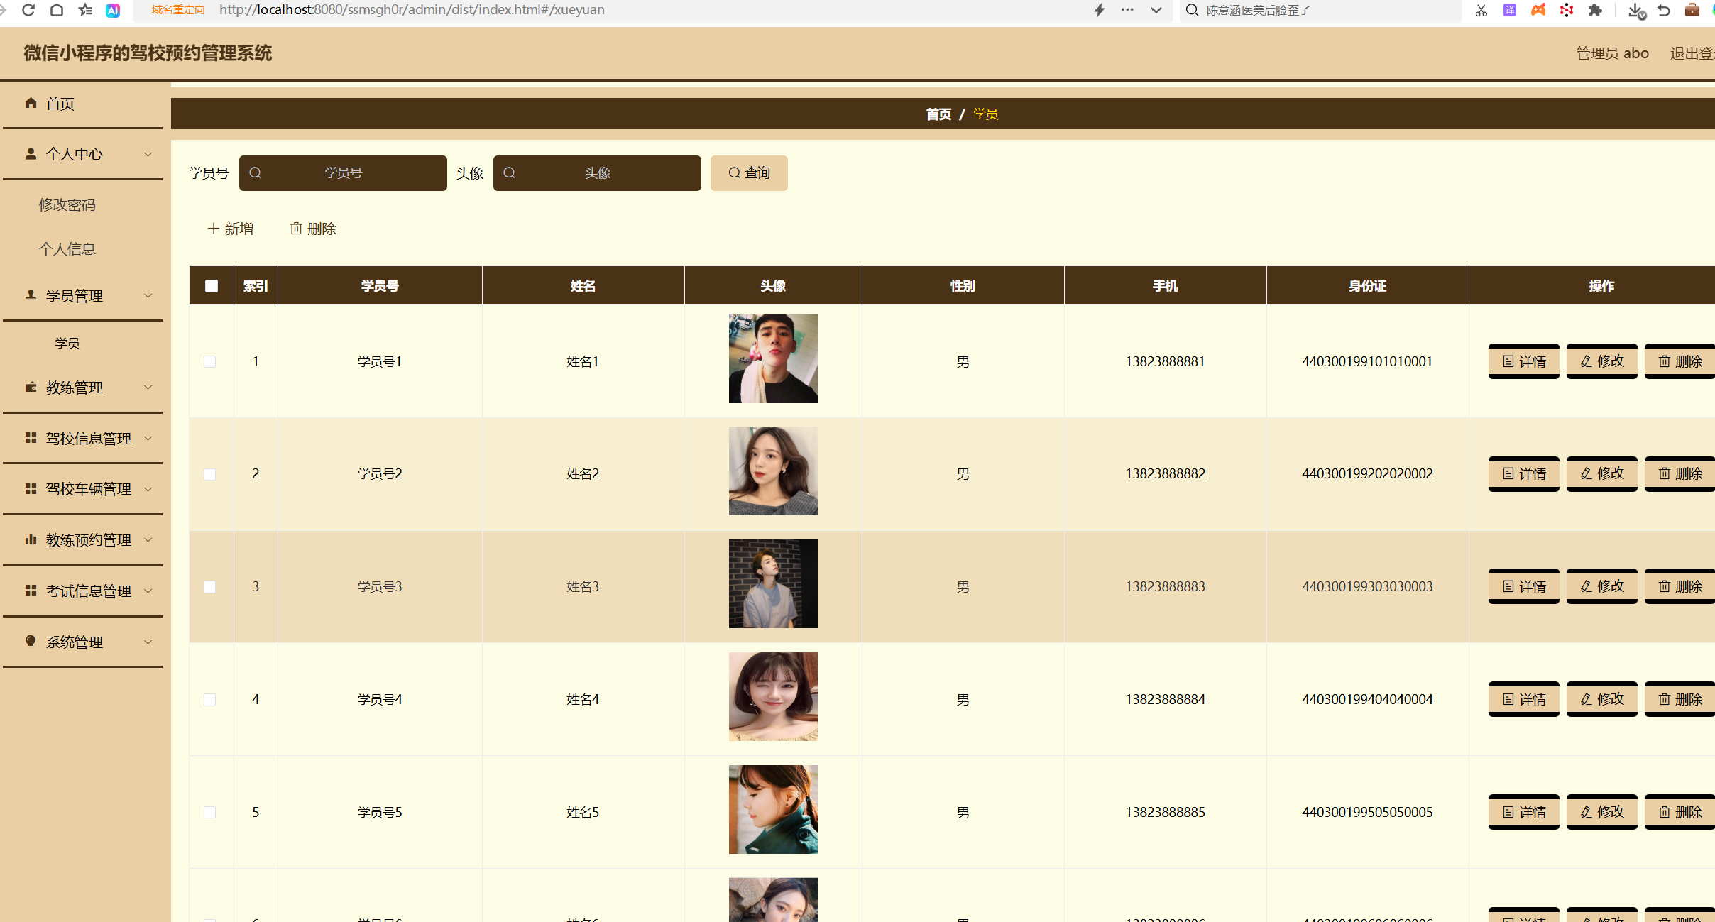The image size is (1715, 922).
Task: Select 学员 submenu item in sidebar
Action: click(x=67, y=343)
